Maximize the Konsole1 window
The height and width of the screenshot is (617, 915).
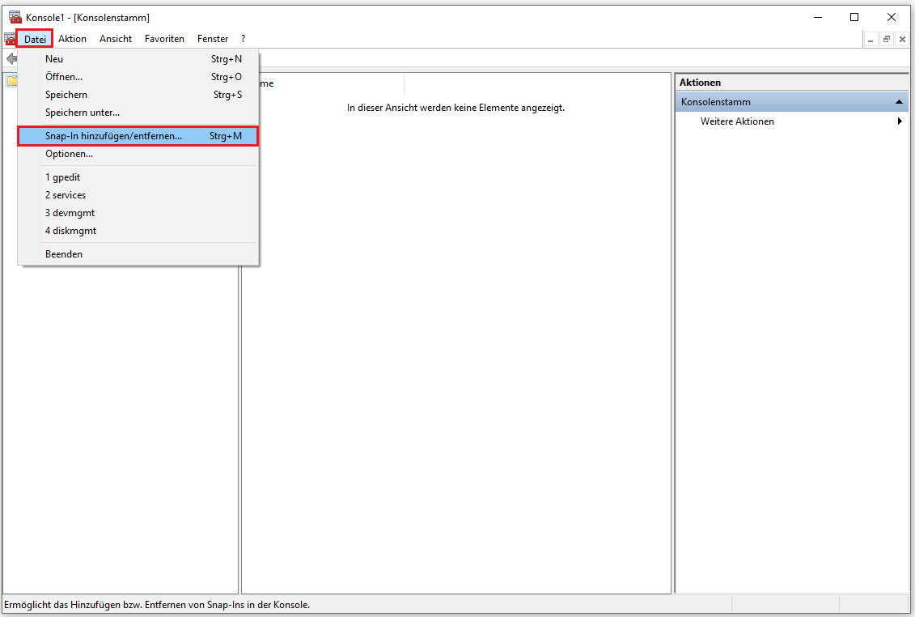[x=854, y=17]
